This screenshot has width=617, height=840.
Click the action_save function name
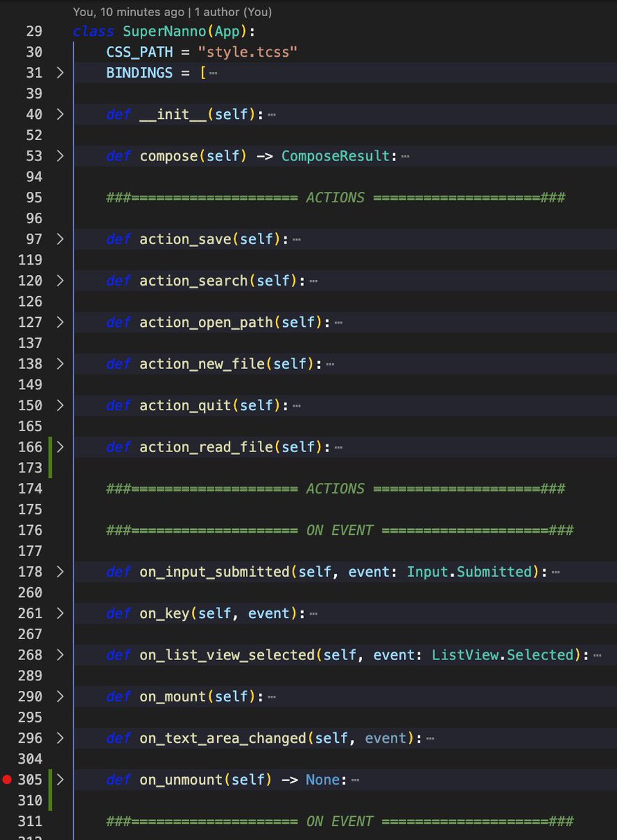(186, 239)
